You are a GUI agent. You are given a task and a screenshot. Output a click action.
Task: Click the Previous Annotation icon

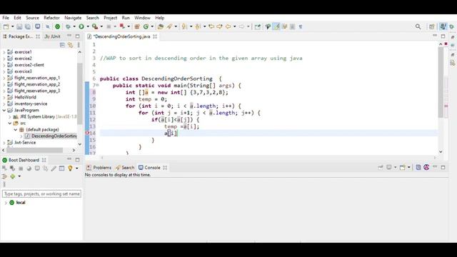click(198, 26)
